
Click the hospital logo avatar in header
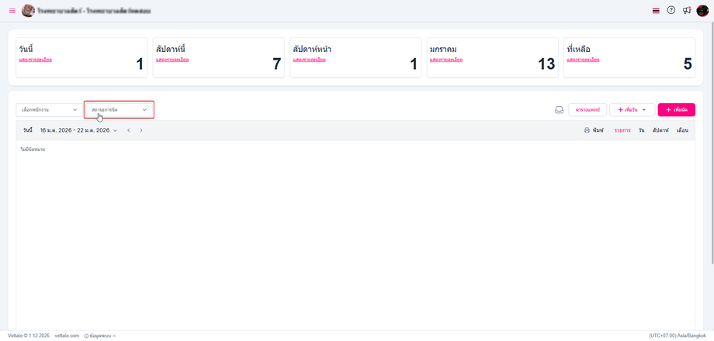click(x=28, y=10)
